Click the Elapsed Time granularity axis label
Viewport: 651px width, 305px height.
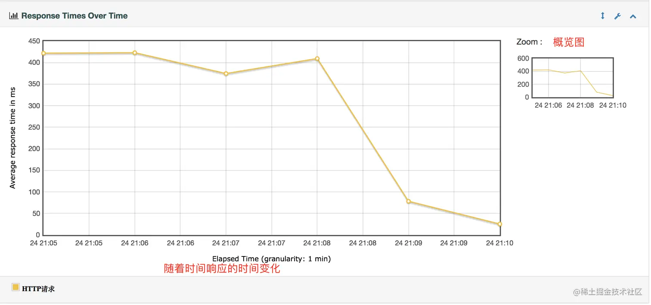point(271,259)
